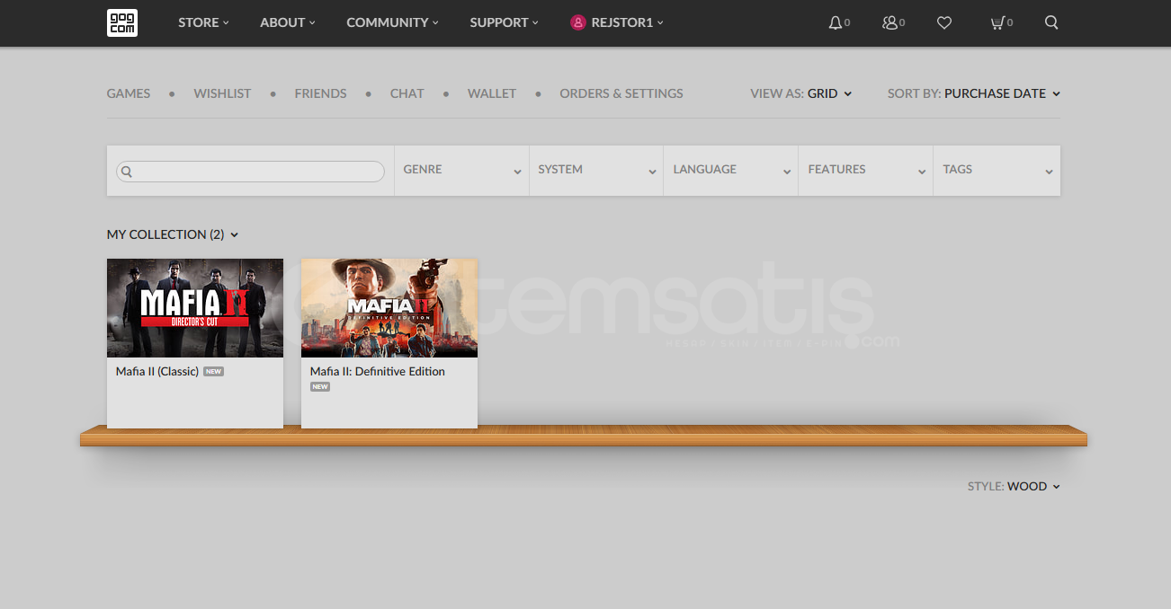Open the wishlist heart icon
1171x609 pixels.
(944, 22)
